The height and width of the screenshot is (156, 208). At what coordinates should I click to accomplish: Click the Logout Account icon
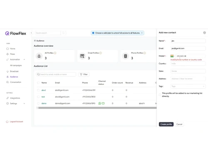pos(7,121)
